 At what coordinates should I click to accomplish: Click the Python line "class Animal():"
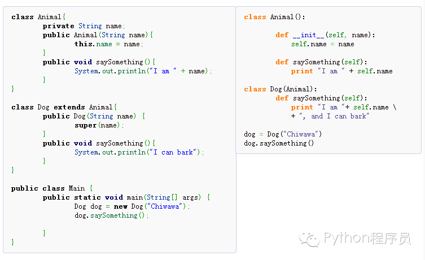(274, 17)
